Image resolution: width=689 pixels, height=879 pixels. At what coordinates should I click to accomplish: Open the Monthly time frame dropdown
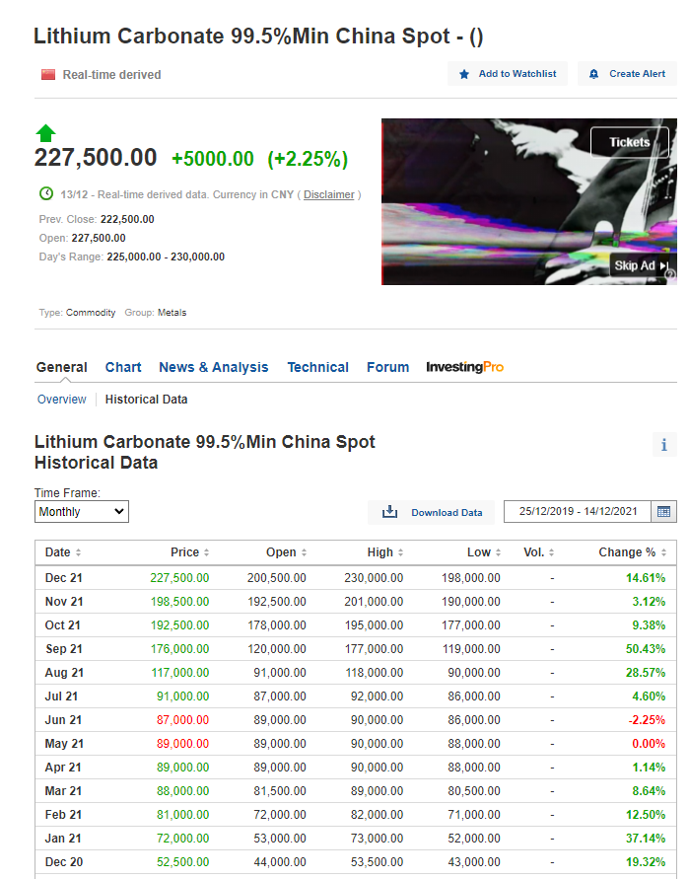[x=82, y=512]
